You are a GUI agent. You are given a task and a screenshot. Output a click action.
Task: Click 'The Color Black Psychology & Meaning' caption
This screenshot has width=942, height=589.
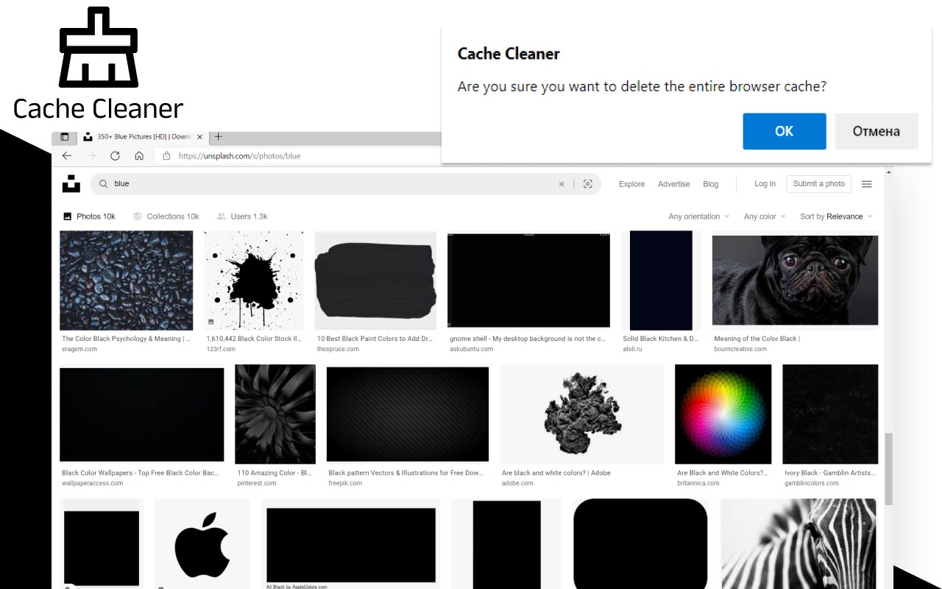[x=126, y=339]
